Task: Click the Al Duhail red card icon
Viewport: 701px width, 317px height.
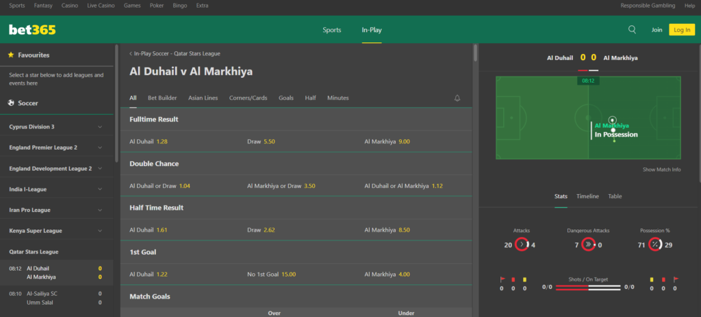Action: (513, 279)
